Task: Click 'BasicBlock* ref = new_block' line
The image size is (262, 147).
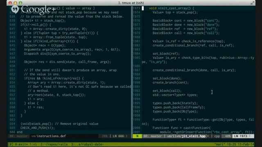Action: [x=185, y=29]
